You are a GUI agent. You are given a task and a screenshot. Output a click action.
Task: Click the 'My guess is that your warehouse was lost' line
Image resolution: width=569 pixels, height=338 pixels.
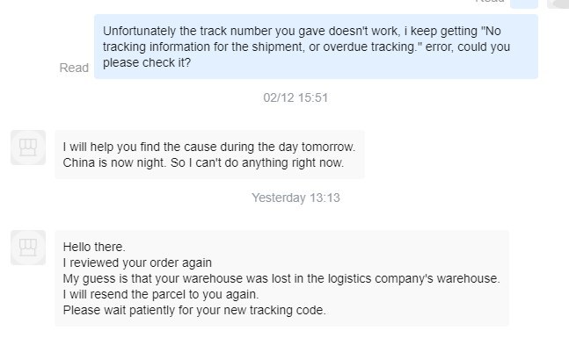pos(281,278)
